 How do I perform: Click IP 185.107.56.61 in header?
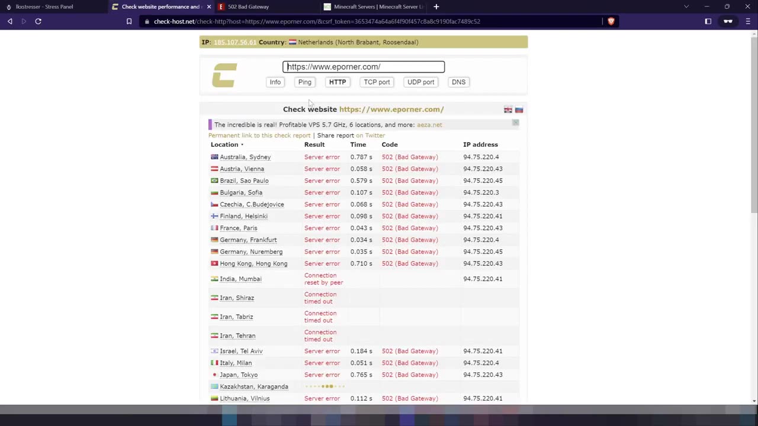[x=235, y=42]
